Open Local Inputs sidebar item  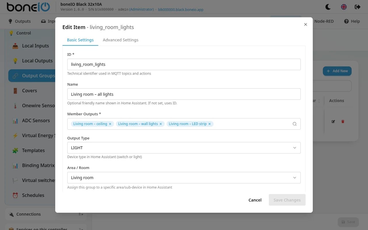[32, 46]
